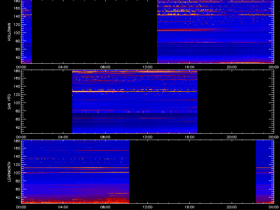Click 04:00 time label under Holloman panel
The width and height of the screenshot is (280, 210).
[x=63, y=67]
